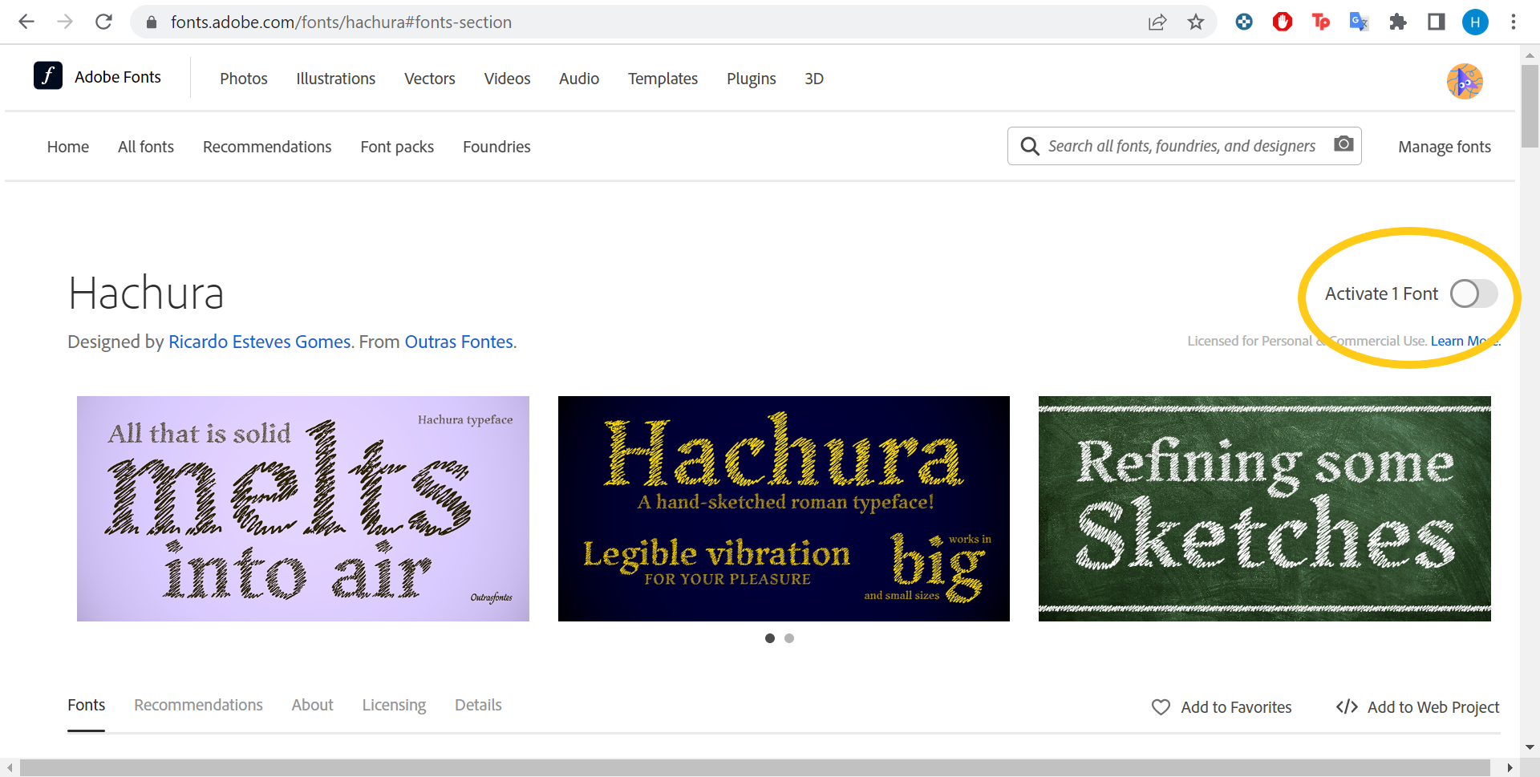The height and width of the screenshot is (777, 1540).
Task: Open the Vectors menu item
Action: coord(430,79)
